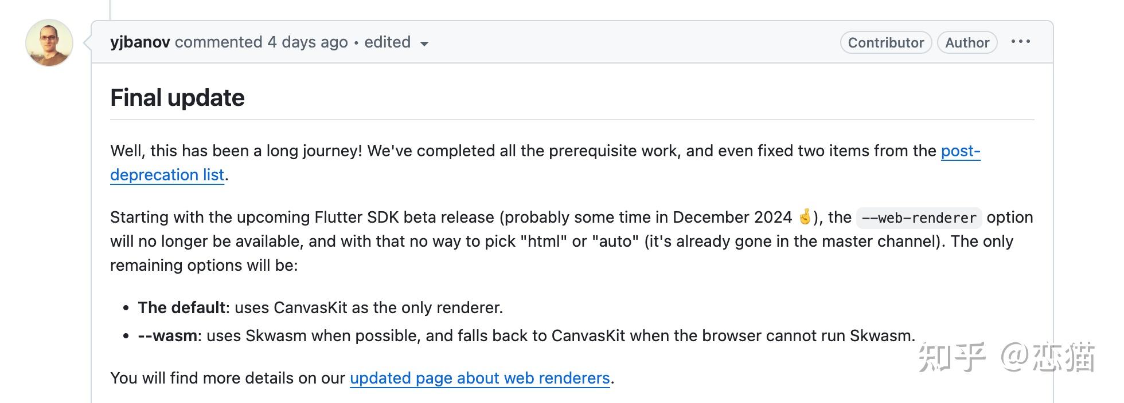Select the word edited next to timestamp
The height and width of the screenshot is (403, 1124).
[x=387, y=42]
